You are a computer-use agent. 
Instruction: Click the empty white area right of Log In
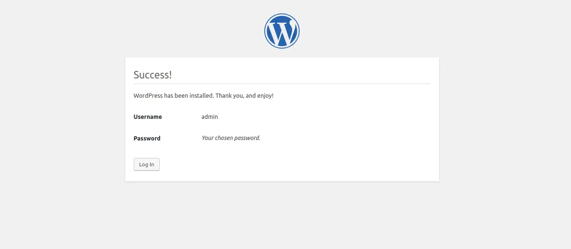[297, 165]
